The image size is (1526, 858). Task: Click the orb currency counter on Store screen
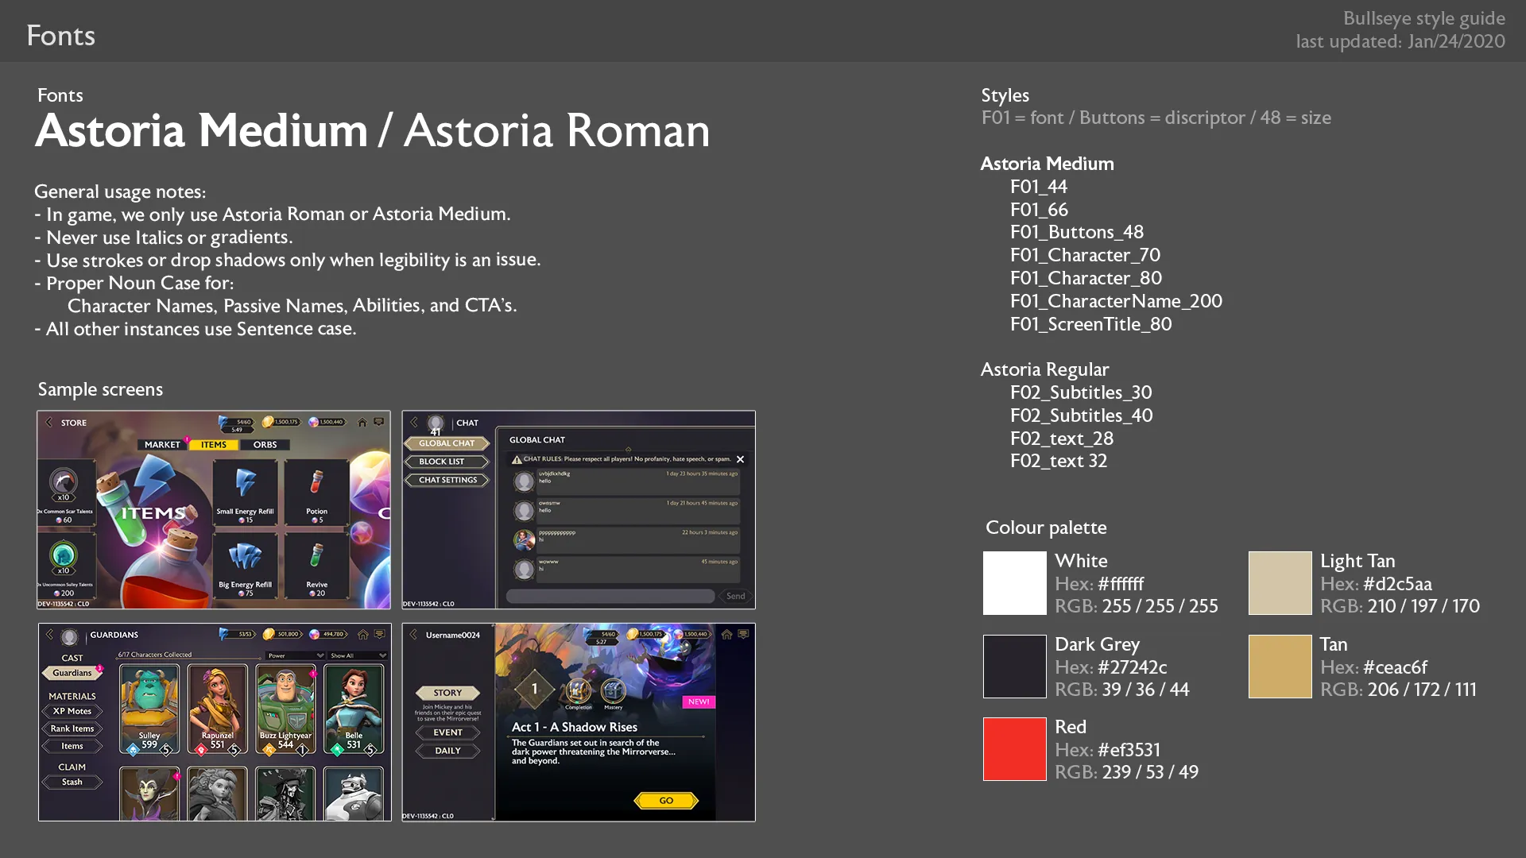[x=327, y=422]
